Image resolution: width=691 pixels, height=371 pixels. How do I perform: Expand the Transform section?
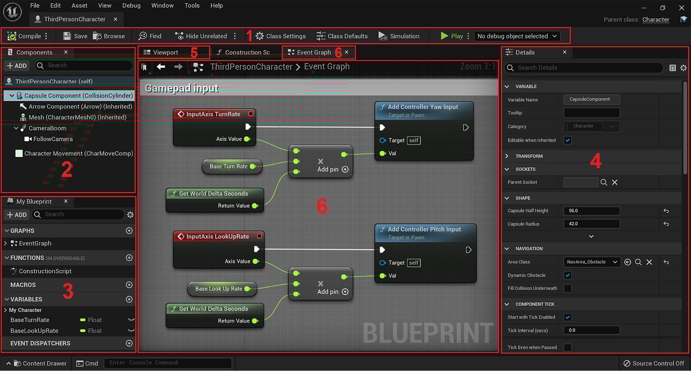(507, 156)
